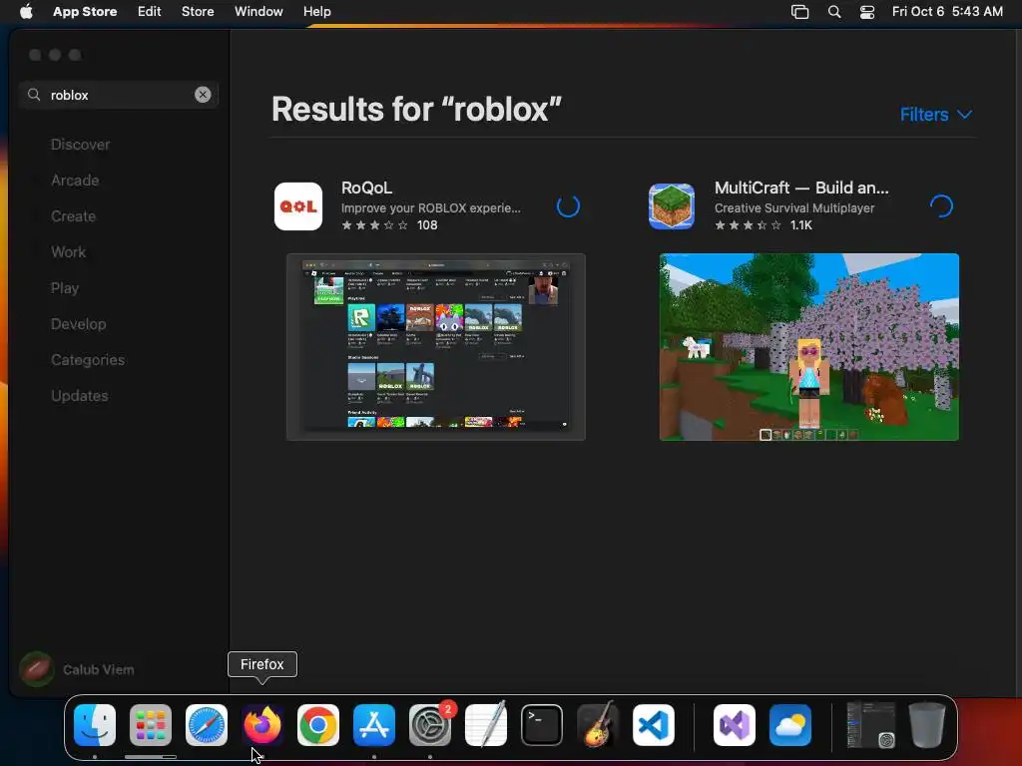The width and height of the screenshot is (1022, 766).
Task: Launch Google Chrome from the dock
Action: pos(318,725)
